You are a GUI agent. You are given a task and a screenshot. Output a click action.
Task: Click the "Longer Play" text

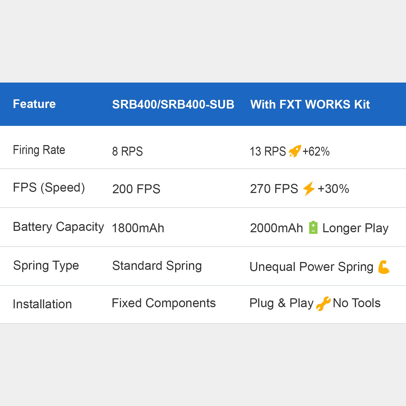pyautogui.click(x=355, y=228)
